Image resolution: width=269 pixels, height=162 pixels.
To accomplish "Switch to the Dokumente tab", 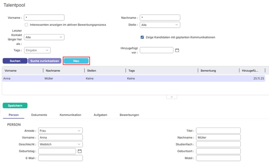I will click(x=39, y=115).
